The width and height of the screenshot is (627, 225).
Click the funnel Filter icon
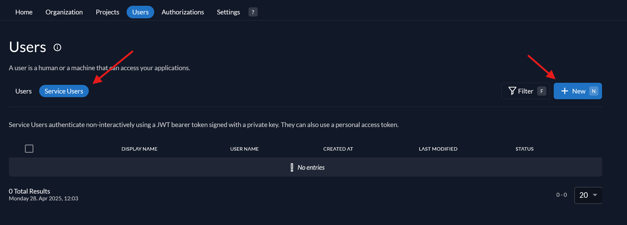coord(512,91)
